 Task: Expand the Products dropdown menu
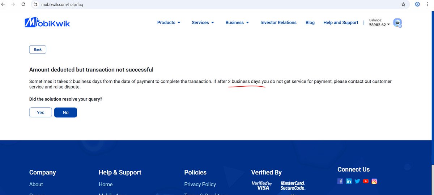point(169,22)
